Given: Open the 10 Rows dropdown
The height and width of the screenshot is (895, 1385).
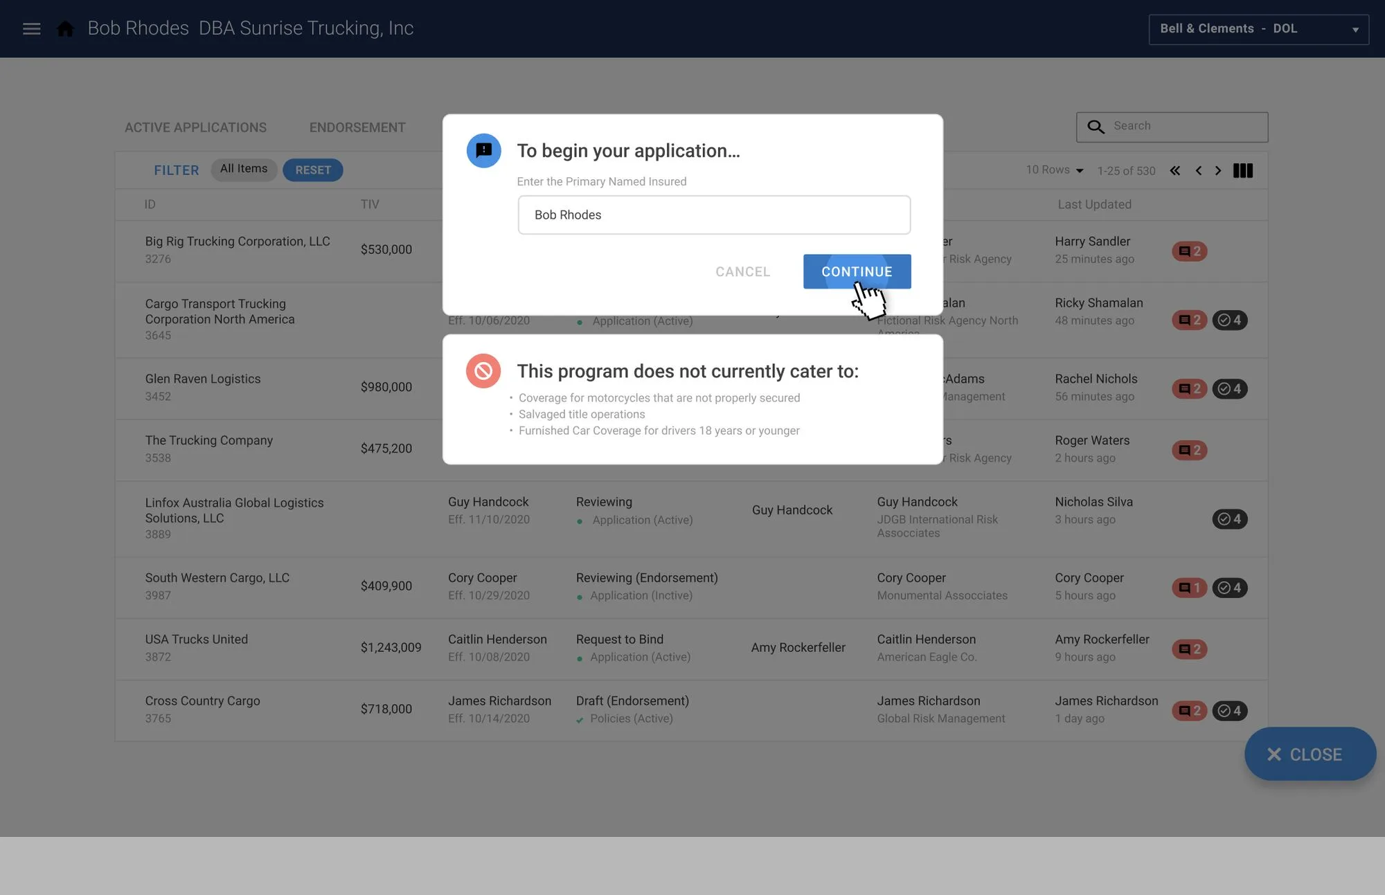Looking at the screenshot, I should (x=1054, y=170).
